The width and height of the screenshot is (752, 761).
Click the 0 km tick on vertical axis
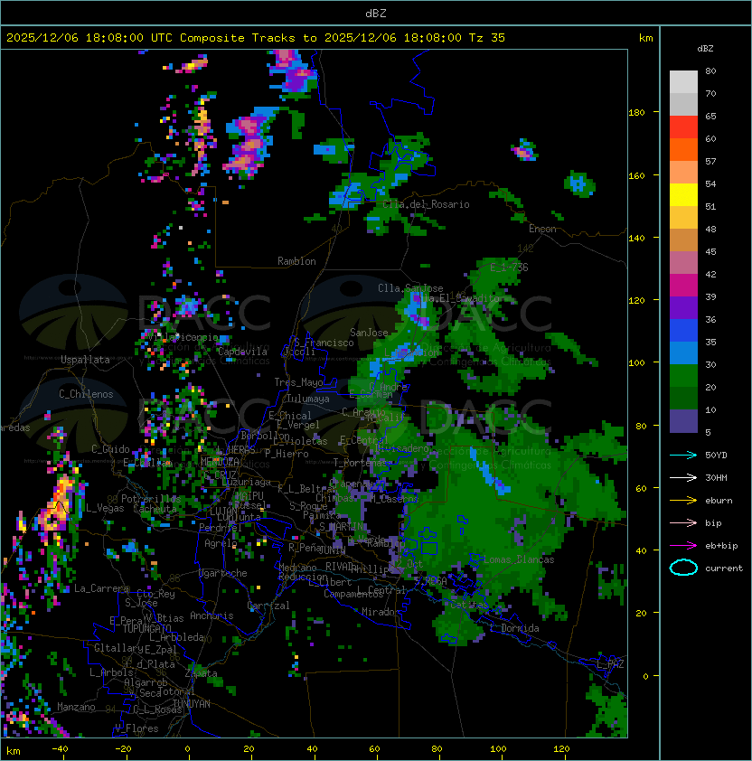[645, 677]
